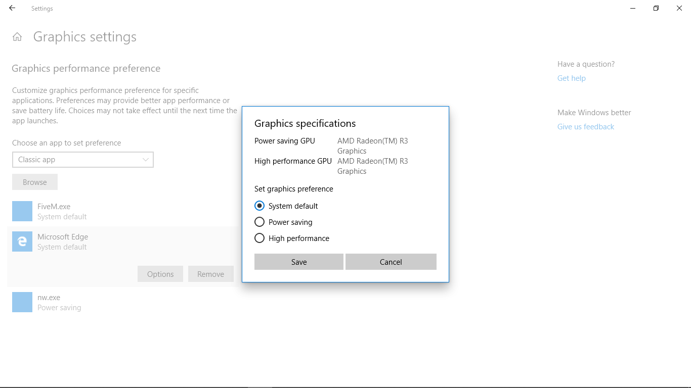Click the FiveM.exe app icon
This screenshot has width=691, height=388.
(22, 211)
